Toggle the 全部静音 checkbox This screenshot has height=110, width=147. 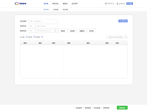102,108
